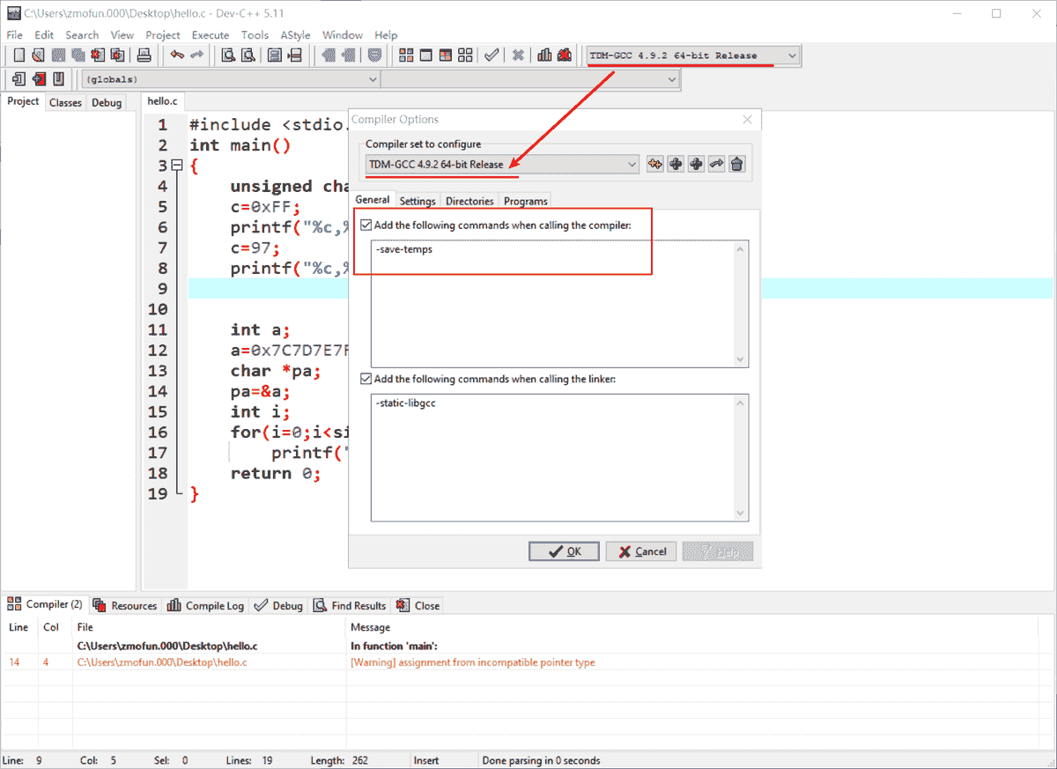Expand the compiler set to configure dropdown

coord(632,164)
